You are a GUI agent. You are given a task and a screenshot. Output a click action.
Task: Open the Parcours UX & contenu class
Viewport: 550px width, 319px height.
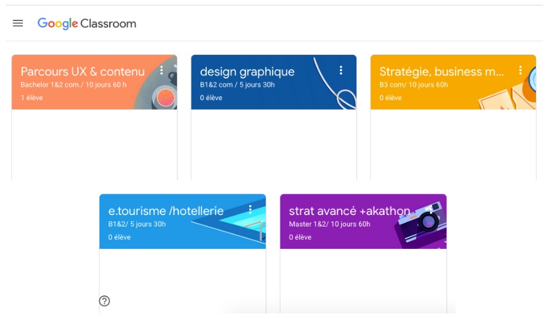(82, 71)
